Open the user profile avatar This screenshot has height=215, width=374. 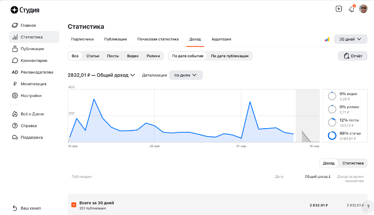pos(363,9)
